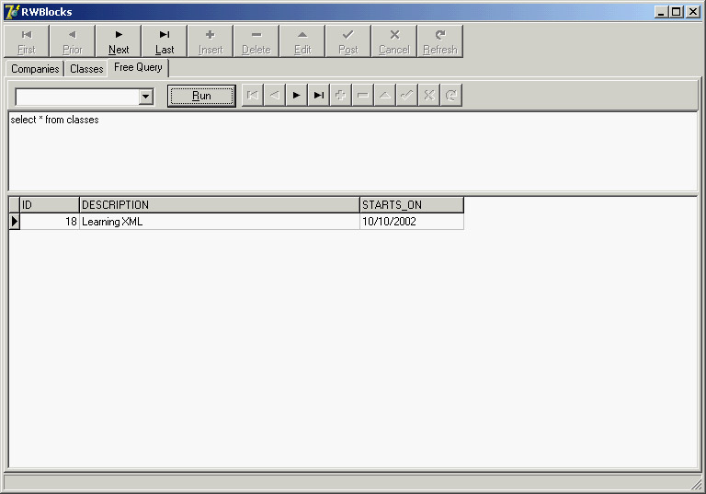The image size is (706, 494).
Task: Click small first-record icon beside Run
Action: click(252, 96)
